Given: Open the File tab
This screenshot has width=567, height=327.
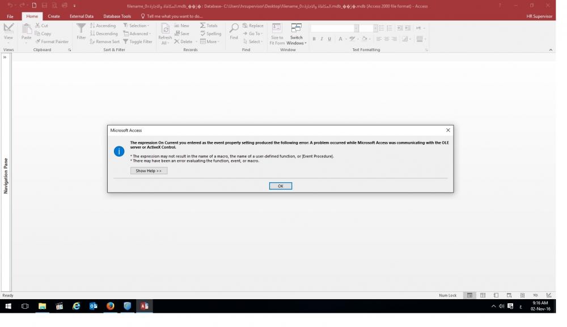Looking at the screenshot, I should pos(10,16).
